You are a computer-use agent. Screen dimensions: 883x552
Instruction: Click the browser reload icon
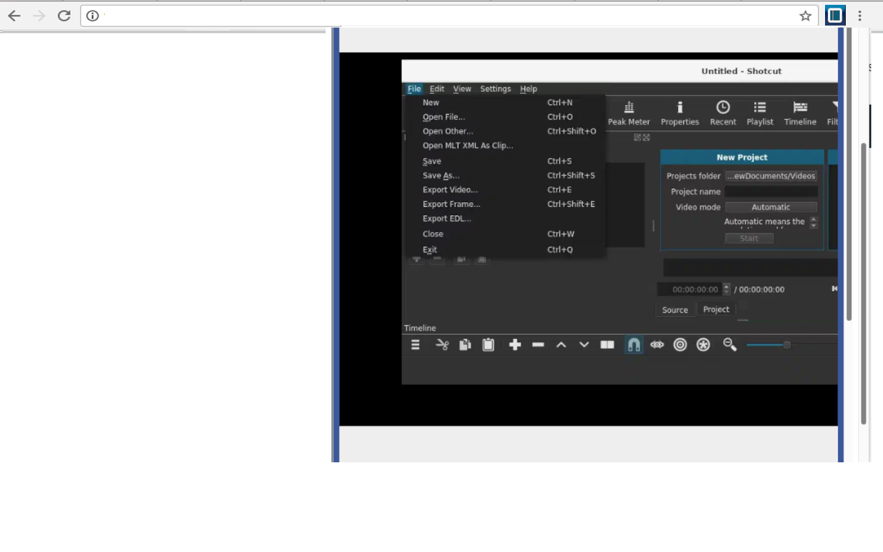(64, 16)
